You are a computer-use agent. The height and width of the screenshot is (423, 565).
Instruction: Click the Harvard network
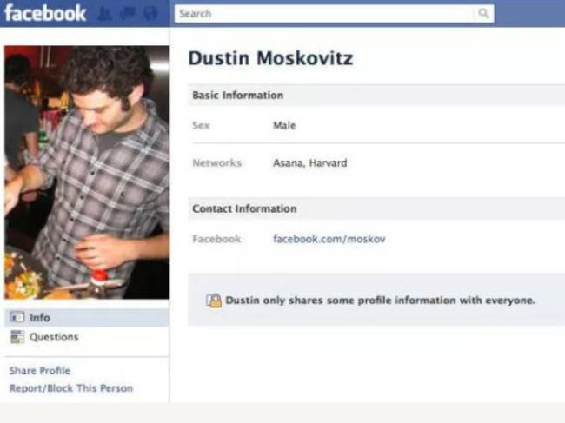328,163
